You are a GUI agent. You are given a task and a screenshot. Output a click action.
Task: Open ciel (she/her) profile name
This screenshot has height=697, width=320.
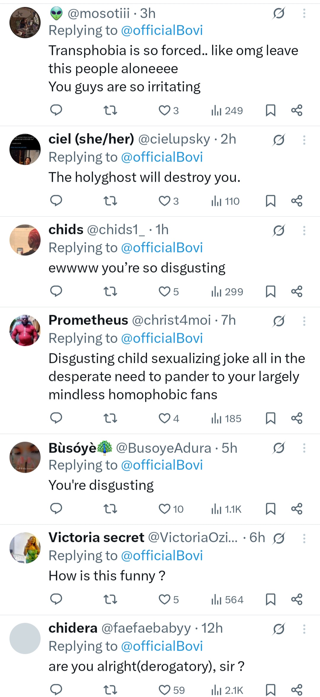click(x=91, y=139)
